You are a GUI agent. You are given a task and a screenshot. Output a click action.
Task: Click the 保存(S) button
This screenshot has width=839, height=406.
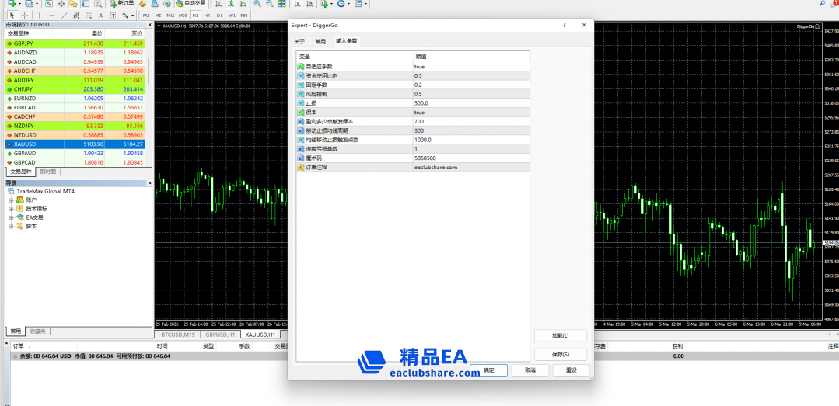pos(560,354)
